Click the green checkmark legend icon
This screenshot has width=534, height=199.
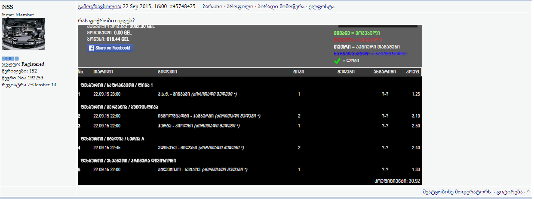click(x=338, y=61)
